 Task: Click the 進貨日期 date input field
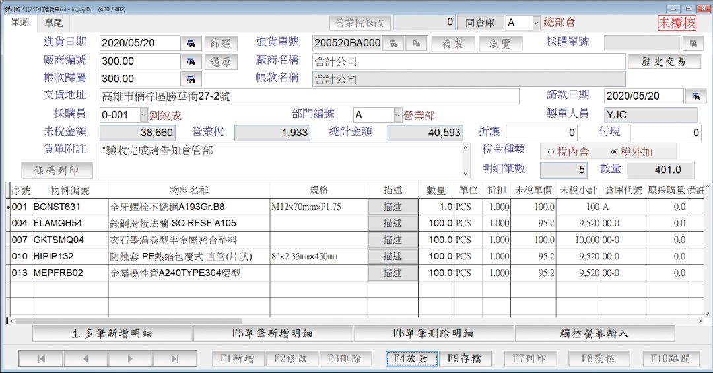(139, 43)
